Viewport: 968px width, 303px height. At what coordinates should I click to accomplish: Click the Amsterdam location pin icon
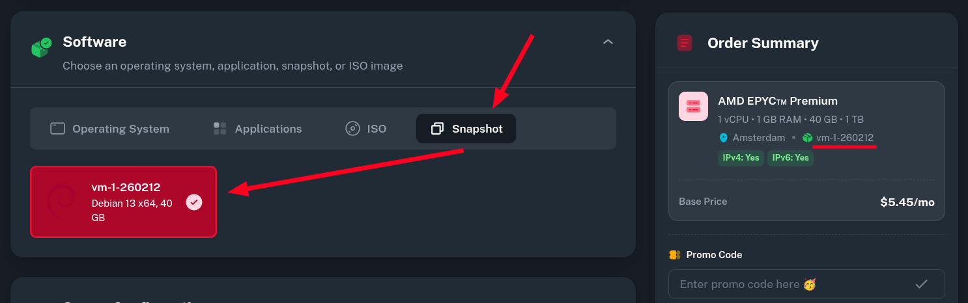pyautogui.click(x=723, y=138)
